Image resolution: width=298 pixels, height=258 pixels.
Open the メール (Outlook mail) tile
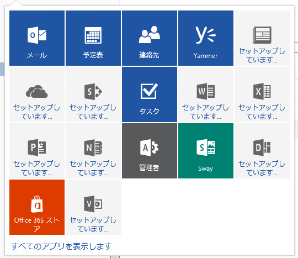coord(37,38)
